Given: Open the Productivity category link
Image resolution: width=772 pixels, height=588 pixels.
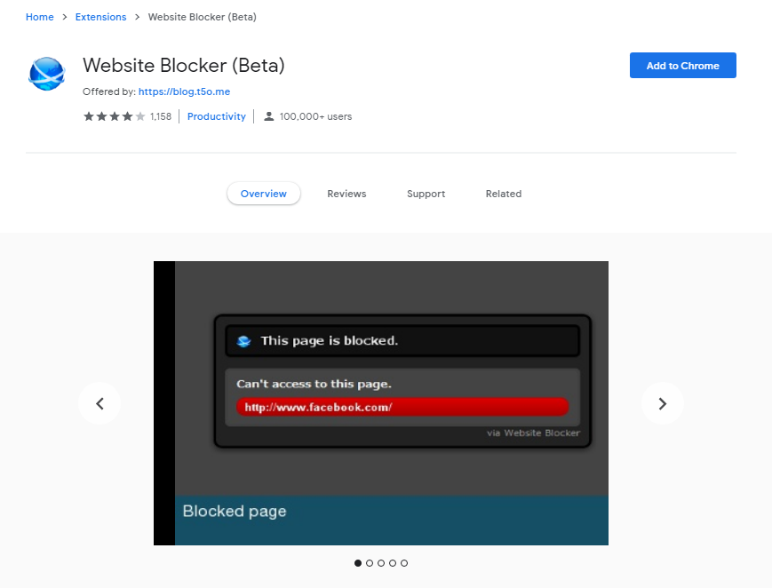Looking at the screenshot, I should [216, 116].
